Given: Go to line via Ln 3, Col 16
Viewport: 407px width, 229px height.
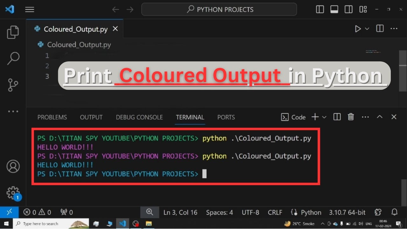Looking at the screenshot, I should [x=180, y=212].
